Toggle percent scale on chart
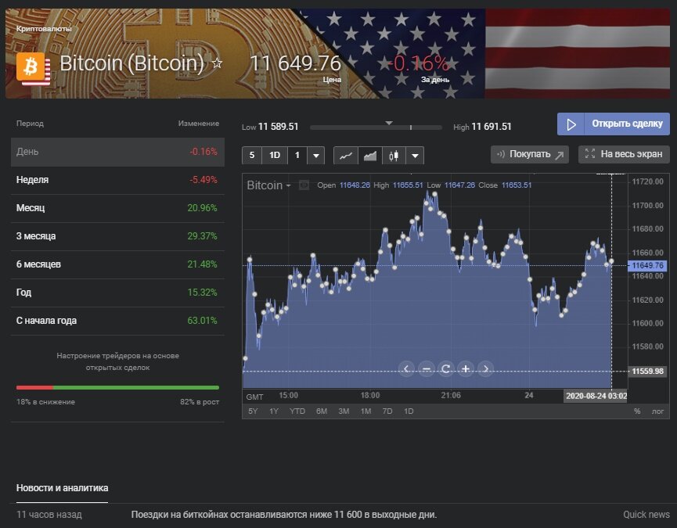This screenshot has width=677, height=528. pyautogui.click(x=637, y=411)
